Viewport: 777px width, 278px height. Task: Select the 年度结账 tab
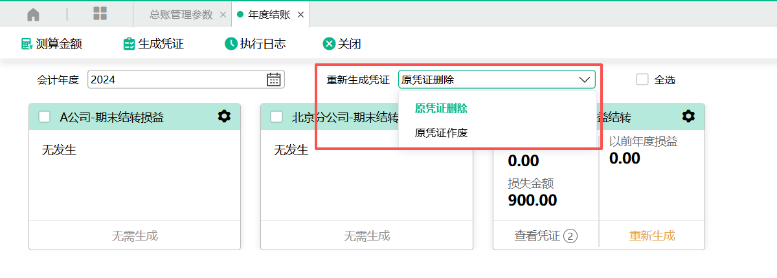(x=269, y=14)
